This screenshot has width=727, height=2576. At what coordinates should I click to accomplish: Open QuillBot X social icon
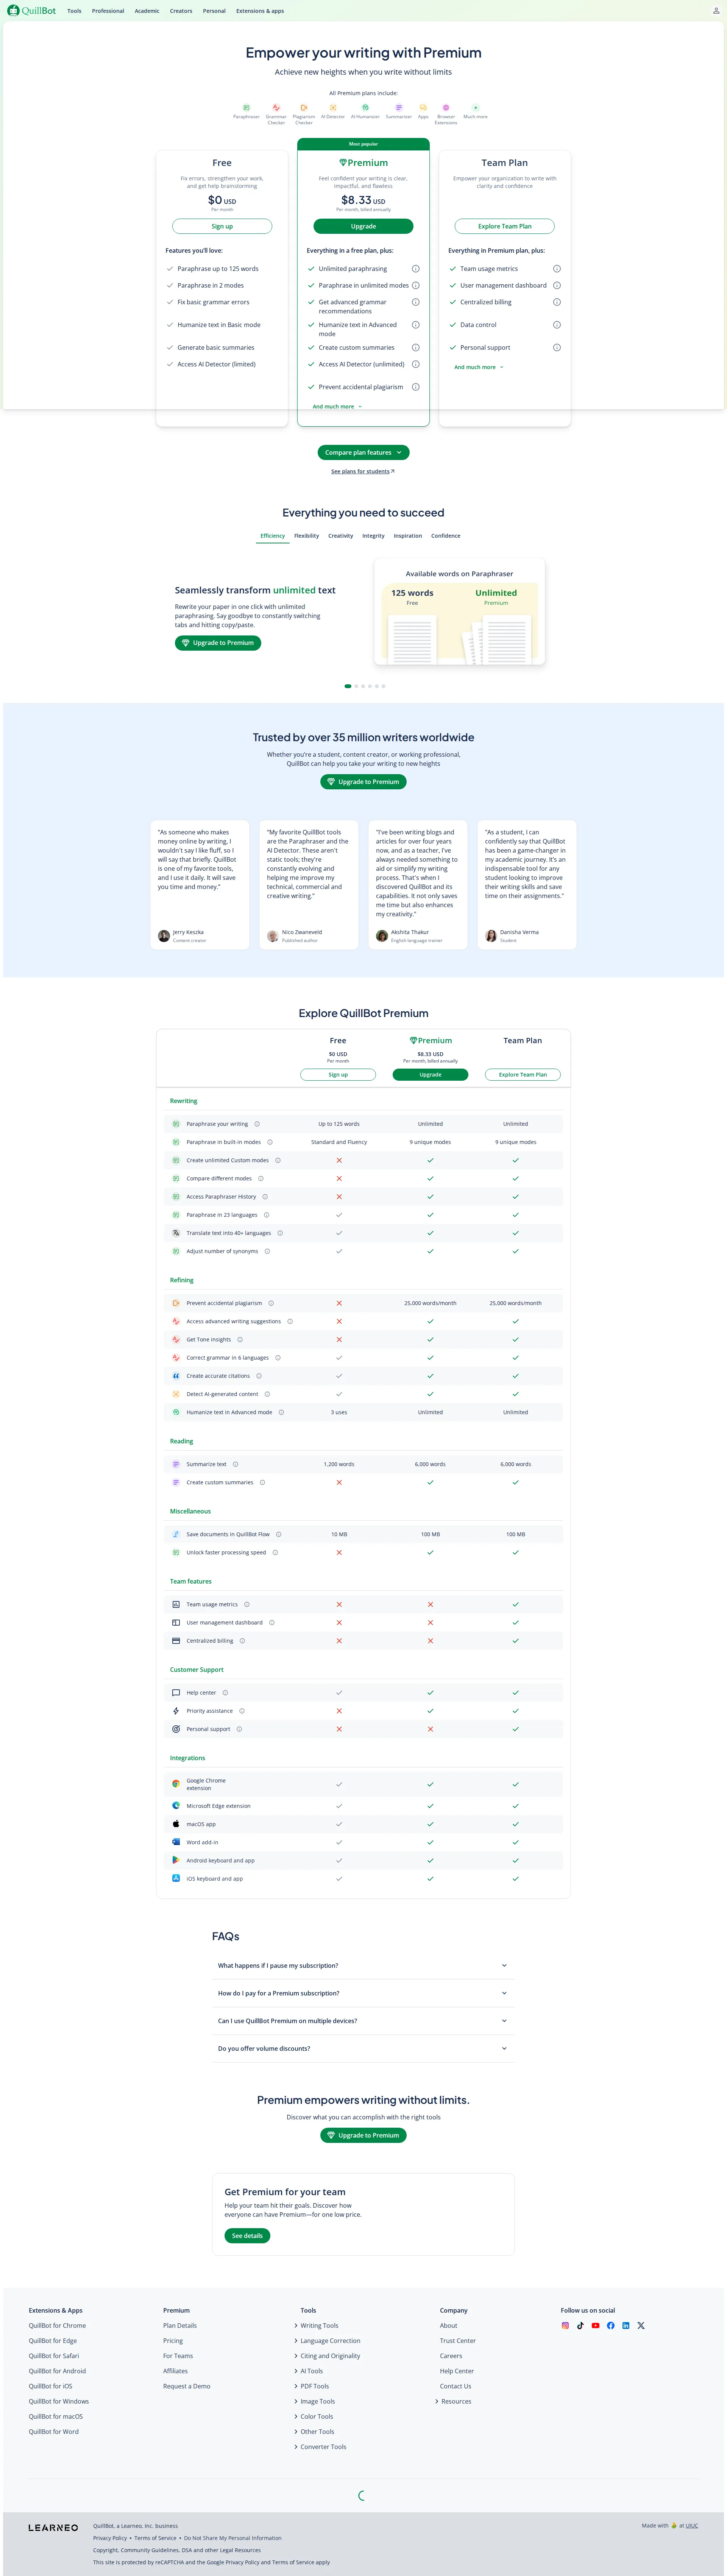tap(641, 2325)
